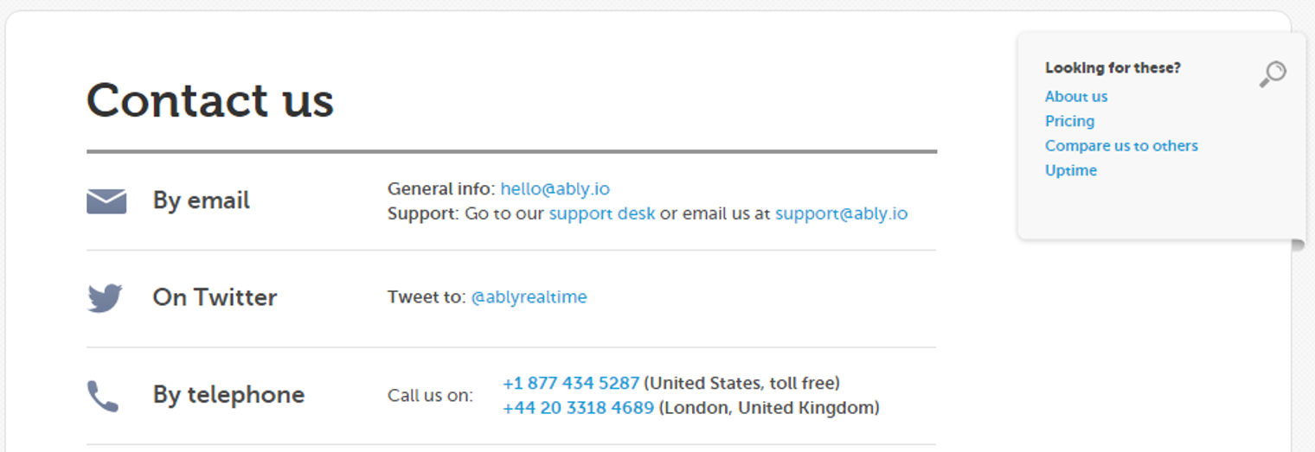This screenshot has width=1315, height=452.
Task: Click the magnifying glass icon in sidebar
Action: [1273, 74]
